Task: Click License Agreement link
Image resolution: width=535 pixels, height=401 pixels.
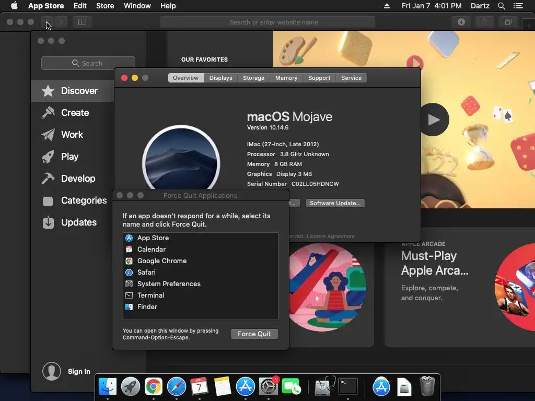Action: click(x=330, y=236)
